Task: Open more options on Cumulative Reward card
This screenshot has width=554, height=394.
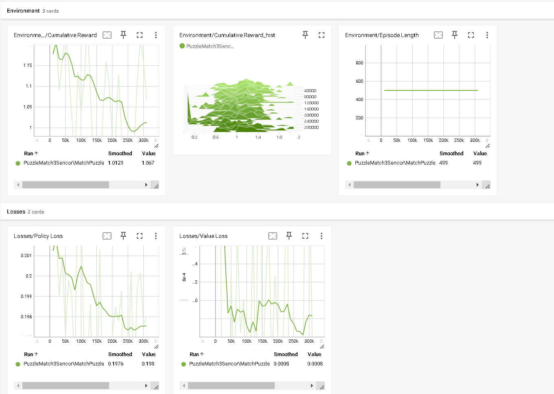Action: [x=156, y=35]
